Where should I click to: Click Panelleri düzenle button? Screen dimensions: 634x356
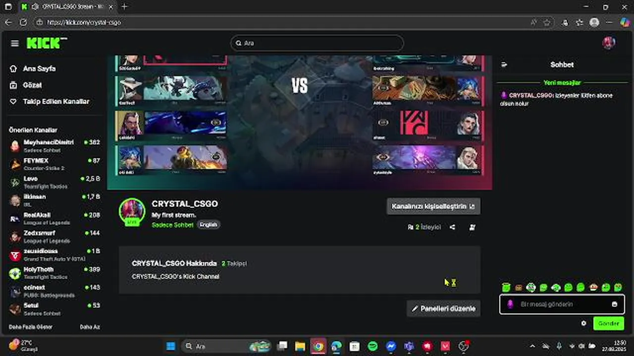(x=443, y=309)
